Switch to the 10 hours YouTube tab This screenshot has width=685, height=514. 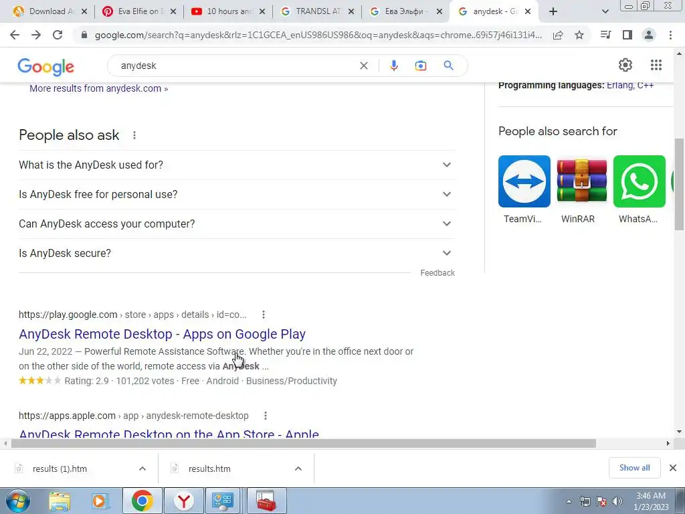227,11
